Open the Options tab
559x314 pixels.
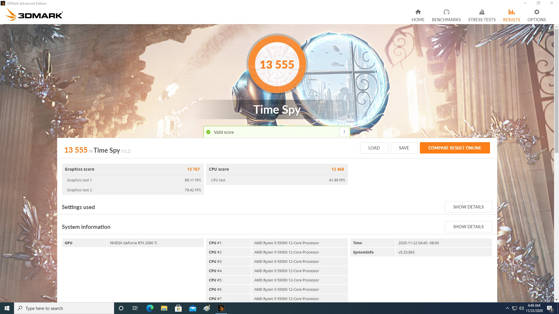(x=536, y=15)
